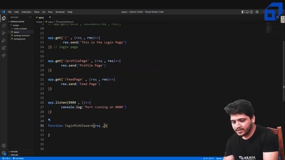Viewport: 285px width, 160px height.
Task: Click the loginMiddleware breadcrumb segment
Action: coord(66,22)
